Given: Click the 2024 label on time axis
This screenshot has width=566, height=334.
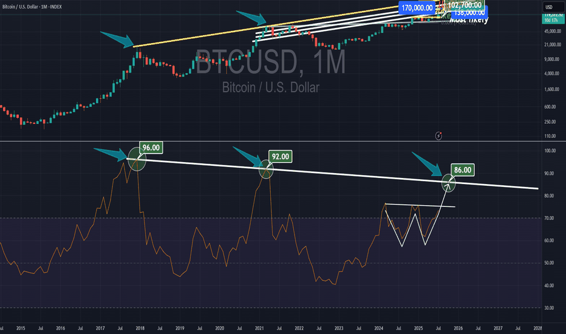Looking at the screenshot, I should [378, 328].
